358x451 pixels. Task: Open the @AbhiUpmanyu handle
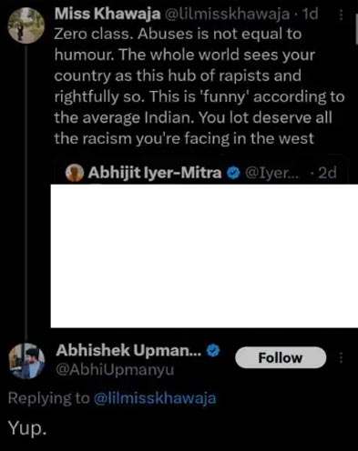click(x=115, y=370)
